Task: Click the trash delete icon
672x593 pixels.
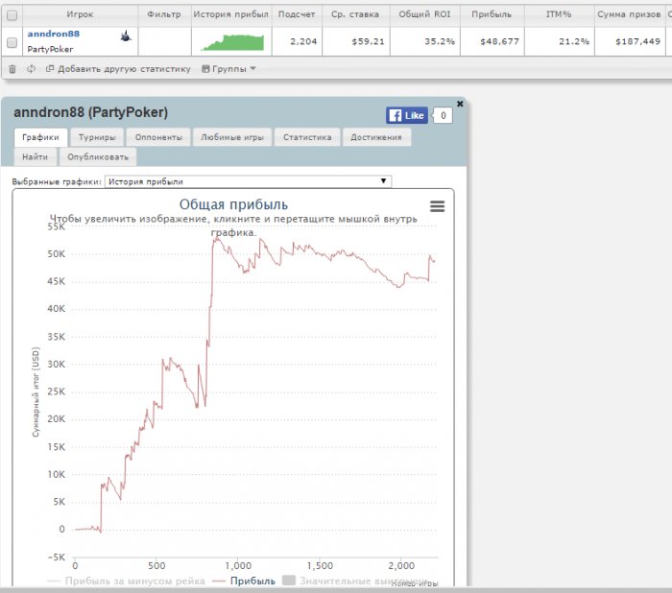Action: coord(12,68)
